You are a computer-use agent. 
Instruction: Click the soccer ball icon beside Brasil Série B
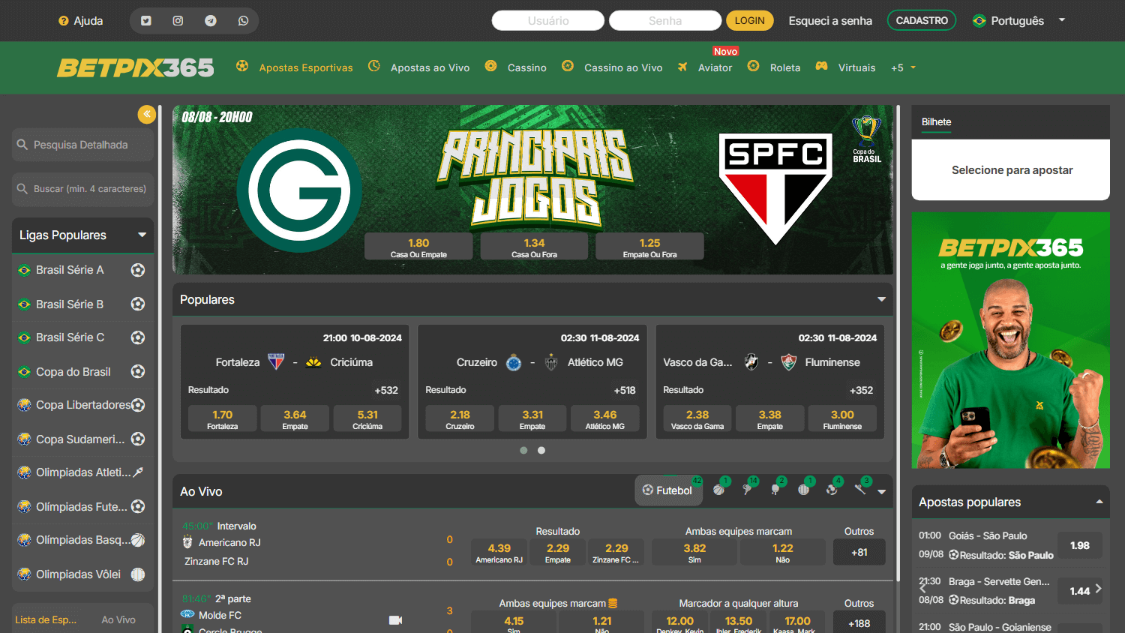[138, 304]
